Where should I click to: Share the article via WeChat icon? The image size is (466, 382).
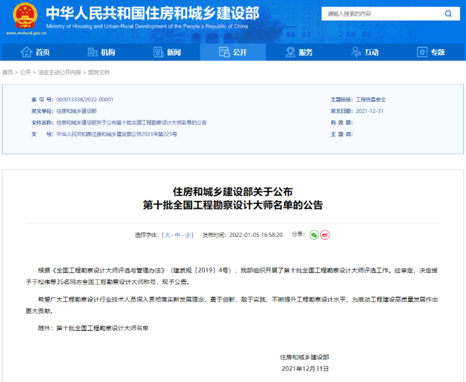tap(314, 235)
